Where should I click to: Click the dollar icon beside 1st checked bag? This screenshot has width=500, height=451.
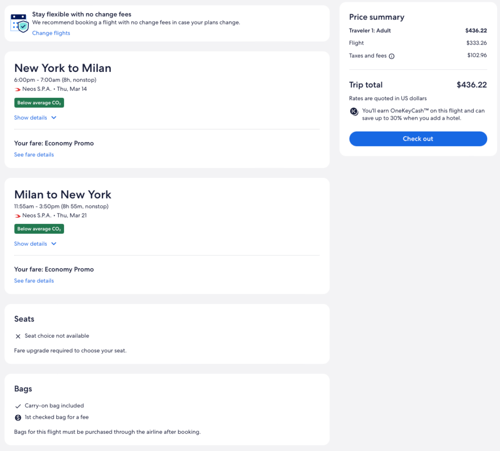[18, 418]
